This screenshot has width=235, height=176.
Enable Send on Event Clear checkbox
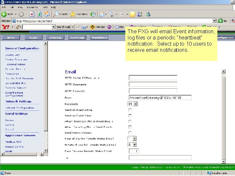130,116
